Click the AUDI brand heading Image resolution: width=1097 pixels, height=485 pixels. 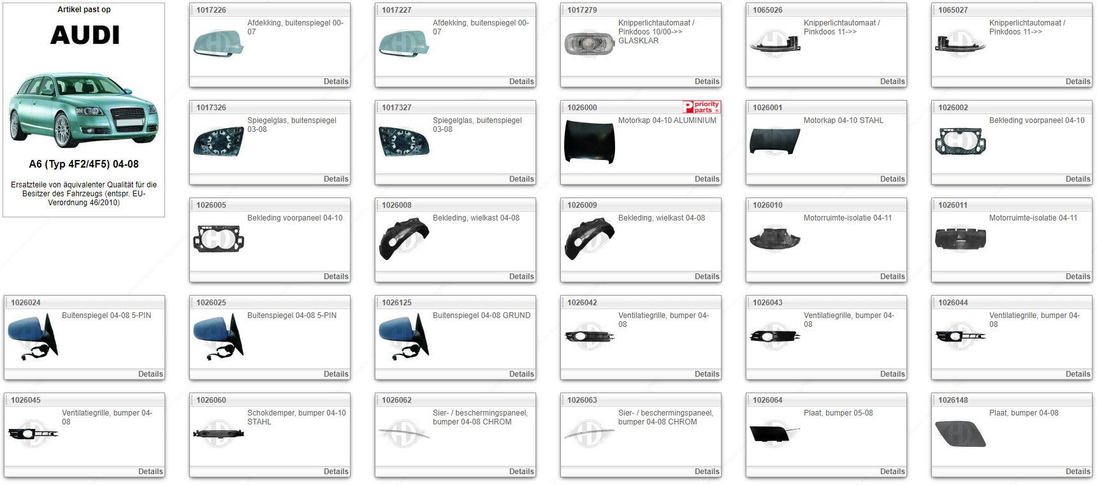pos(85,35)
